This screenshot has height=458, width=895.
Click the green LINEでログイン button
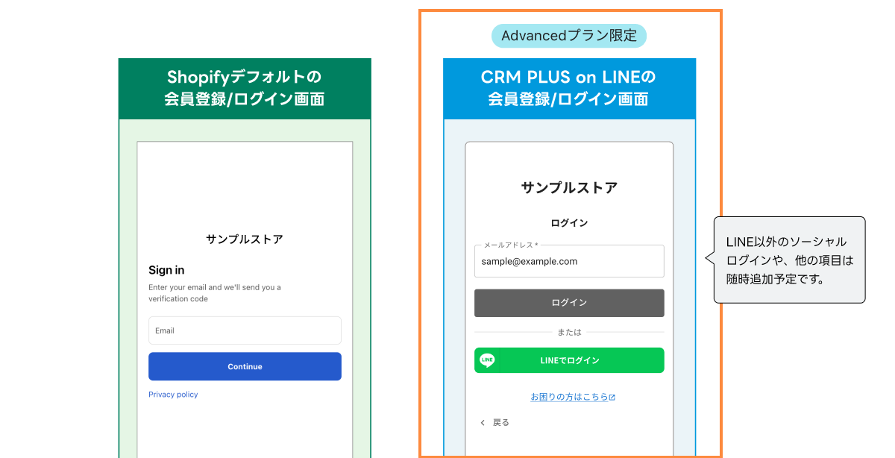pos(569,360)
